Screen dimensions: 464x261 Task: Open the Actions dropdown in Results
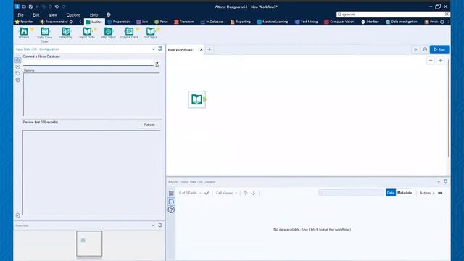click(427, 193)
